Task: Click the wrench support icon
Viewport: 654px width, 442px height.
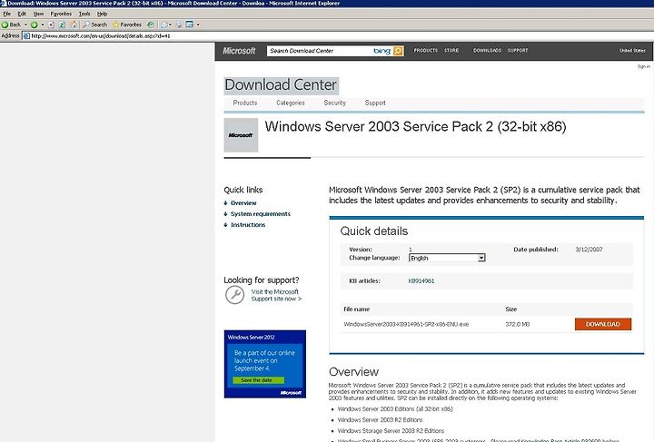Action: (235, 295)
